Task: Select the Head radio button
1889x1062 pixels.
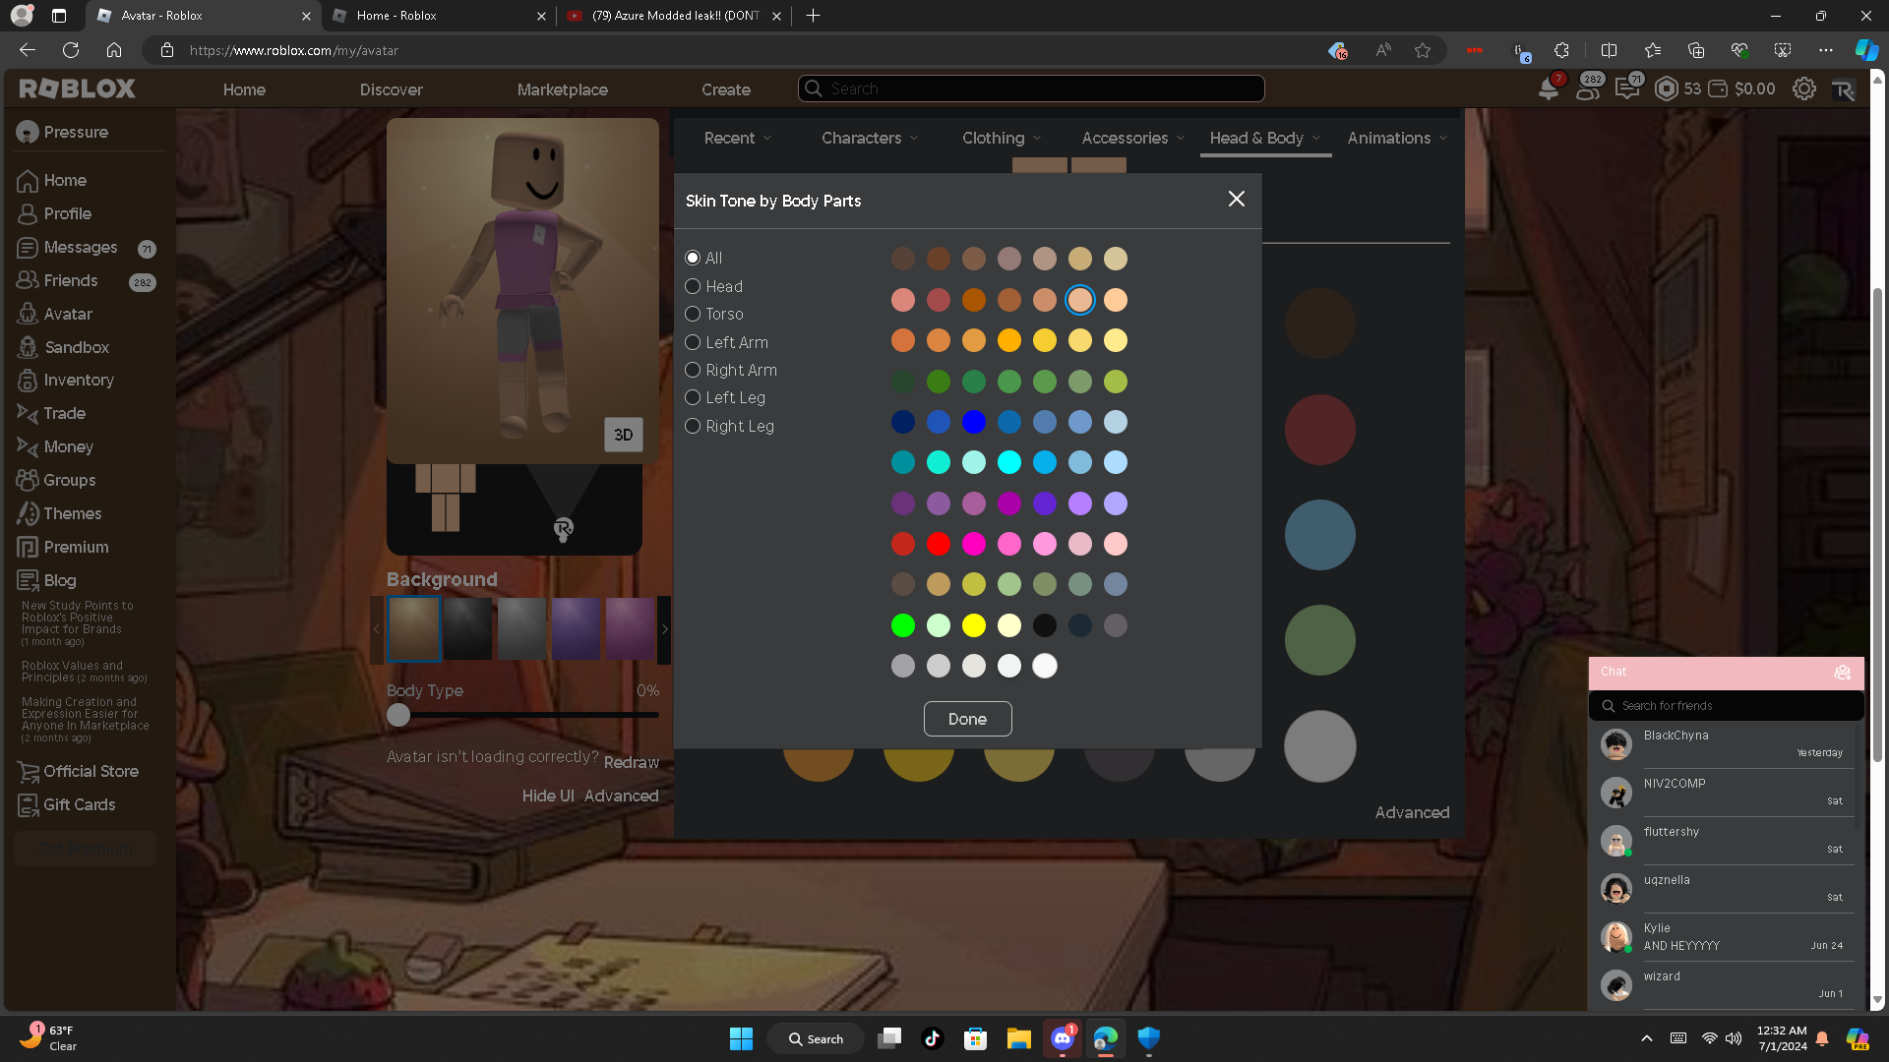Action: click(693, 287)
